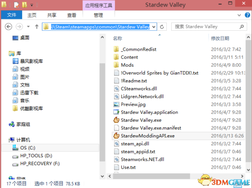Open the recent locations dropdown arrow
Viewport: 252px width, 188px height.
[x=28, y=26]
